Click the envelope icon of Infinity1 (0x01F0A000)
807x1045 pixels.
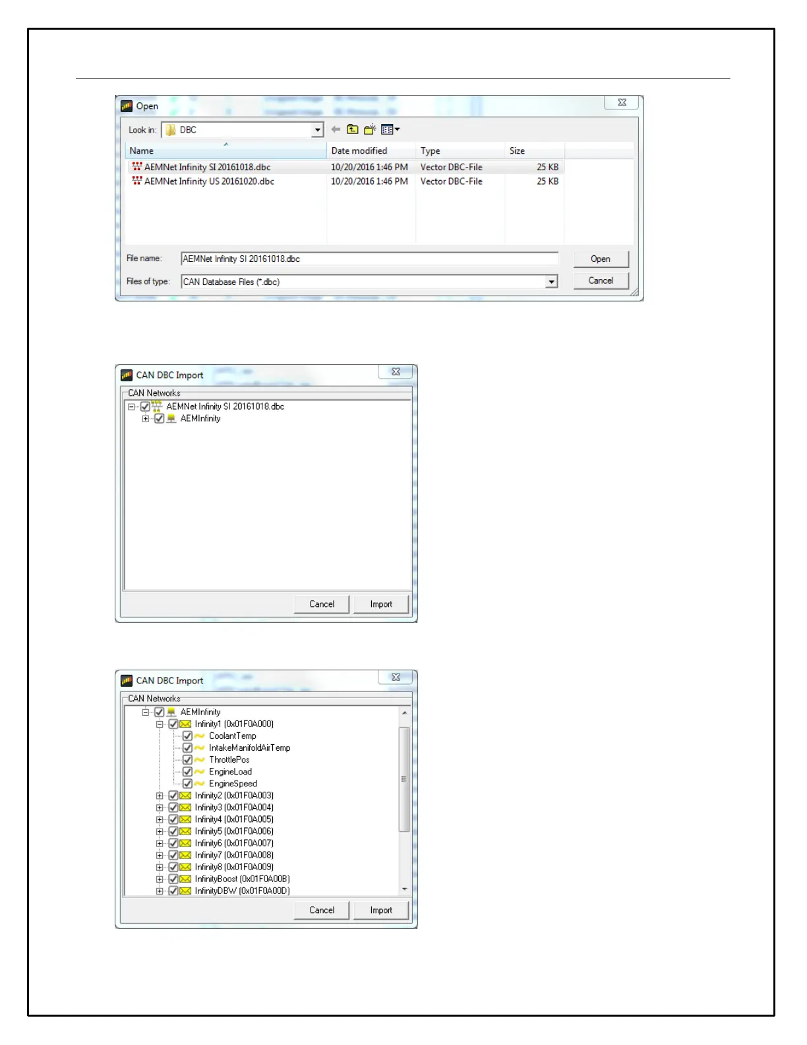pyautogui.click(x=186, y=724)
